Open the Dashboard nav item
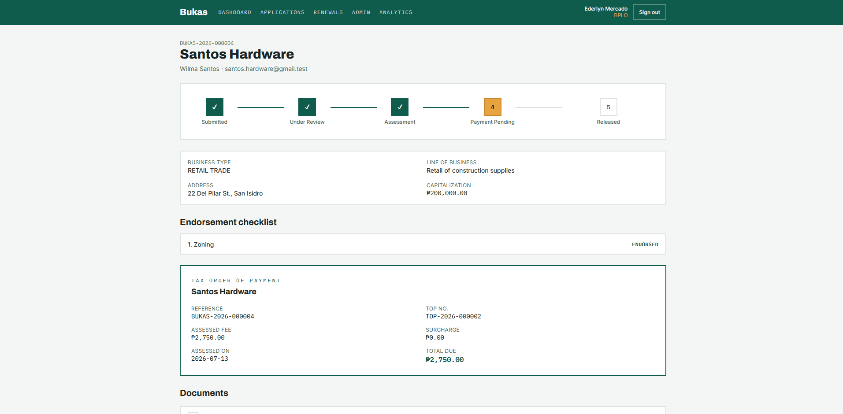Image resolution: width=843 pixels, height=414 pixels. (234, 12)
